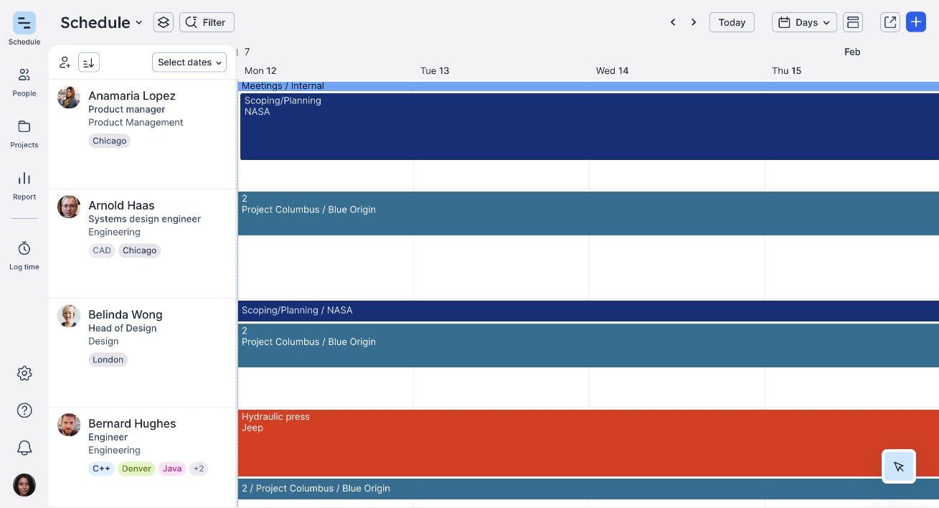Click the sort order icon next to add person
The image size is (939, 508).
tap(88, 62)
